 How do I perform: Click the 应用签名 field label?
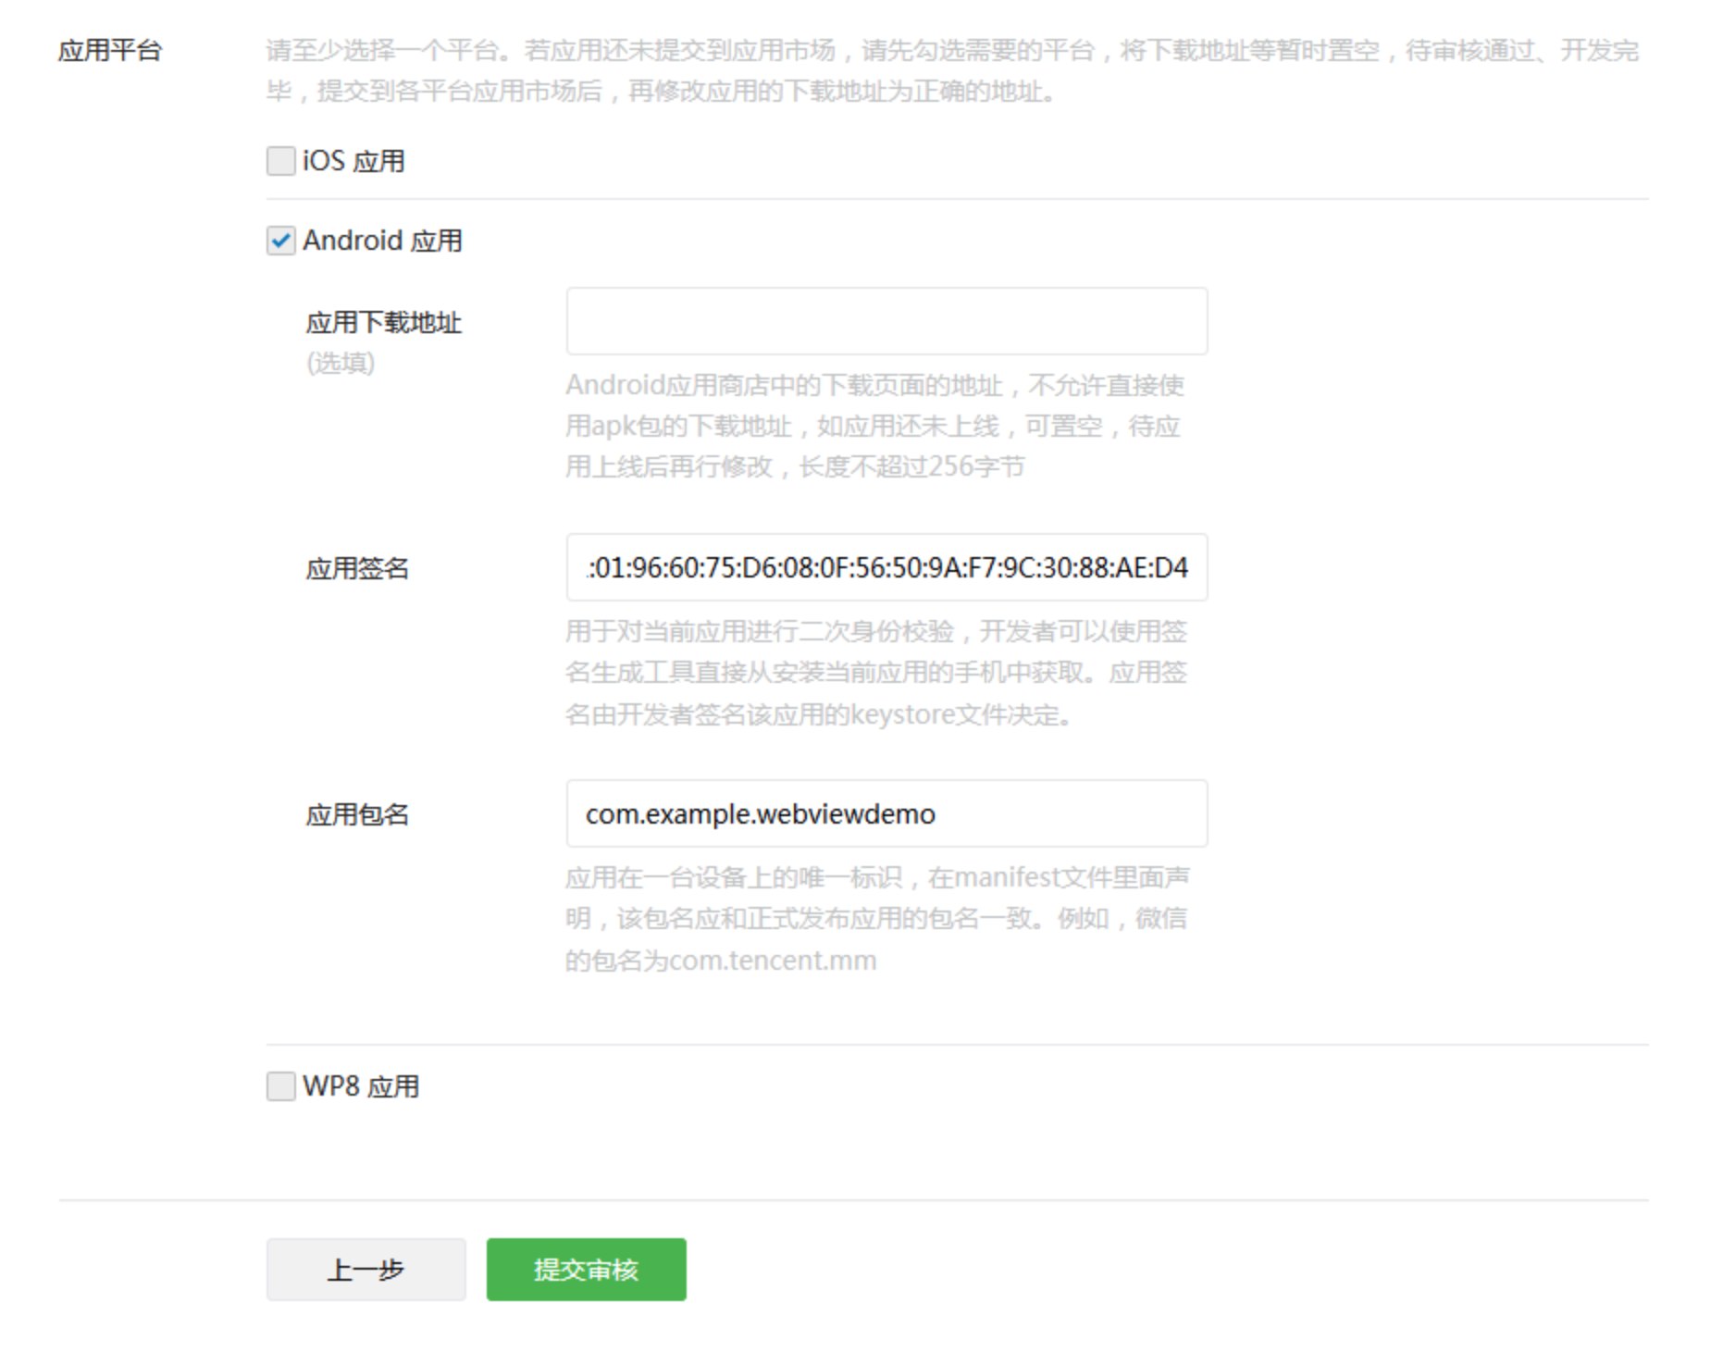tap(358, 568)
